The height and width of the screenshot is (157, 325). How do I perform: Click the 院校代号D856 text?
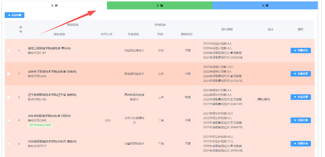[37, 76]
